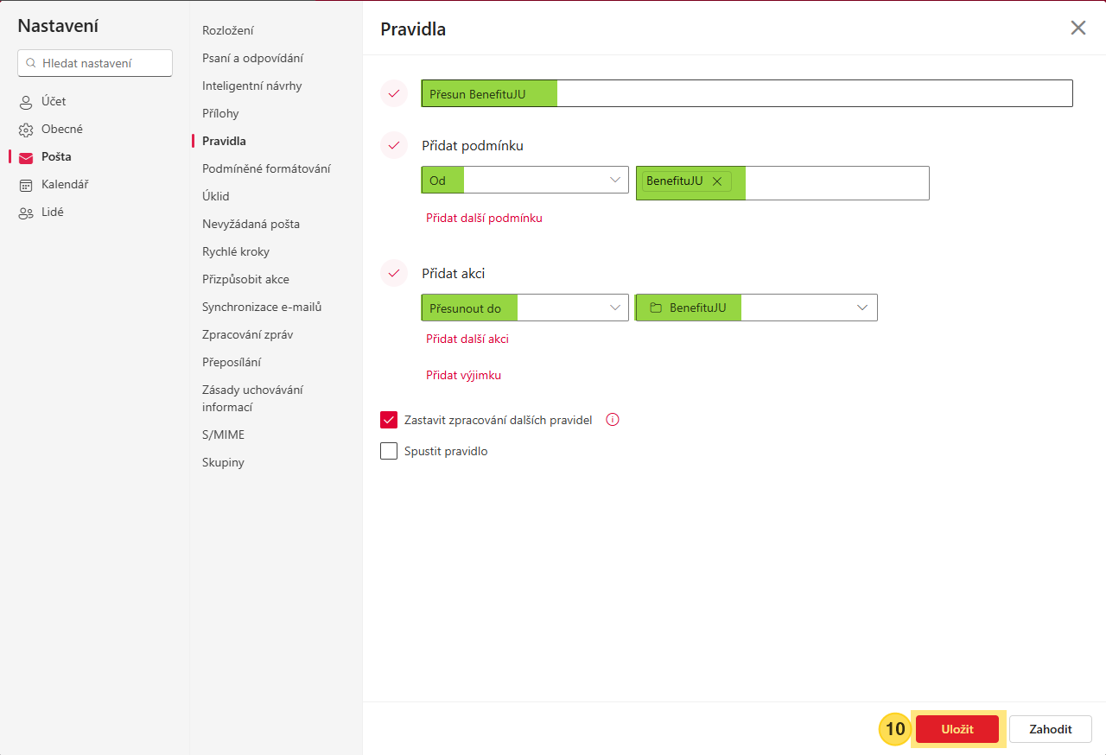Click the Pošta envelope icon
1106x755 pixels.
click(x=26, y=157)
